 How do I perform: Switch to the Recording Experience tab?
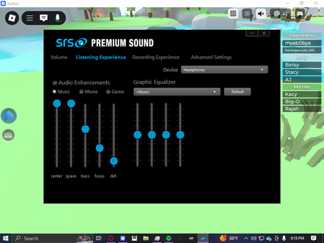click(156, 57)
